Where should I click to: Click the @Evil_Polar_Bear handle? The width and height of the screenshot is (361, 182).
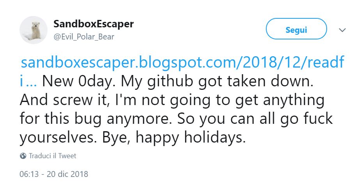click(84, 37)
